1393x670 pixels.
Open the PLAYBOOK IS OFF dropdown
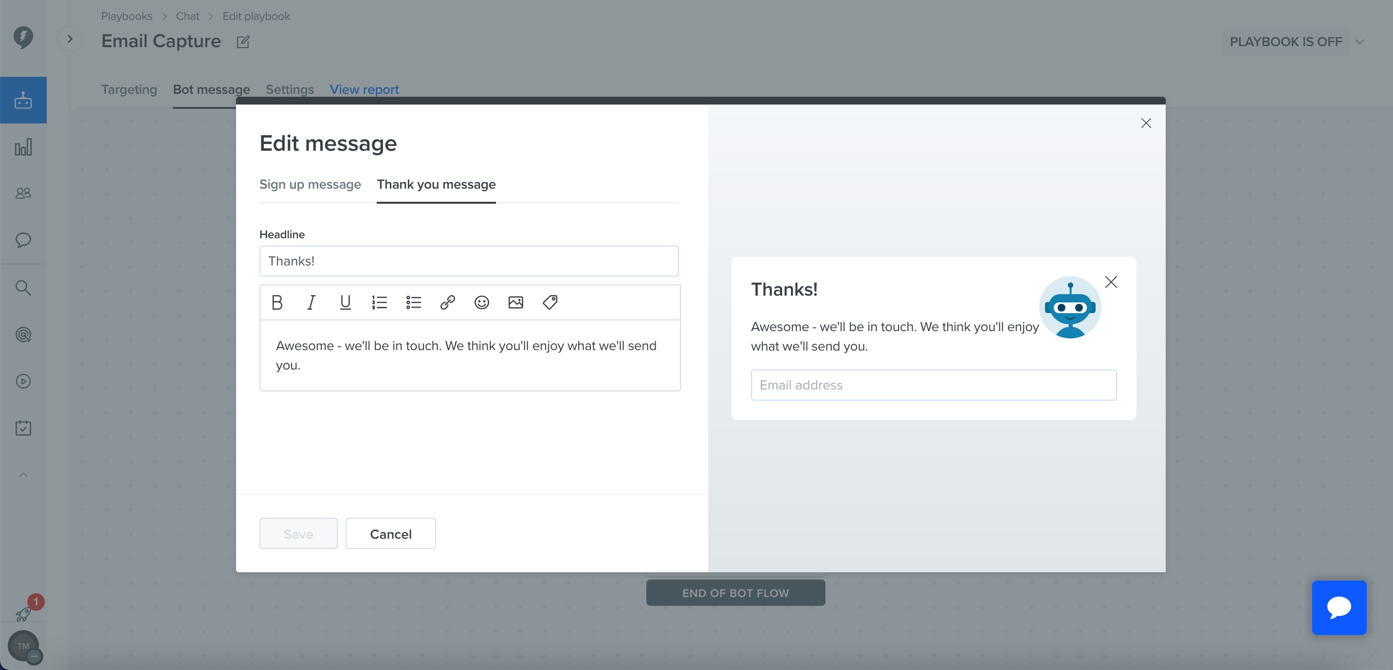1297,42
